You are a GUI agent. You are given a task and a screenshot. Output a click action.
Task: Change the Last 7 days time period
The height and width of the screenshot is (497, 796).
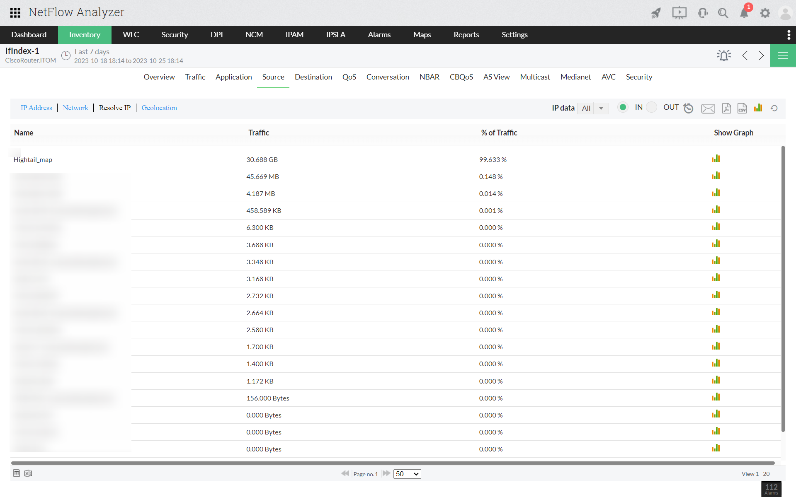92,52
